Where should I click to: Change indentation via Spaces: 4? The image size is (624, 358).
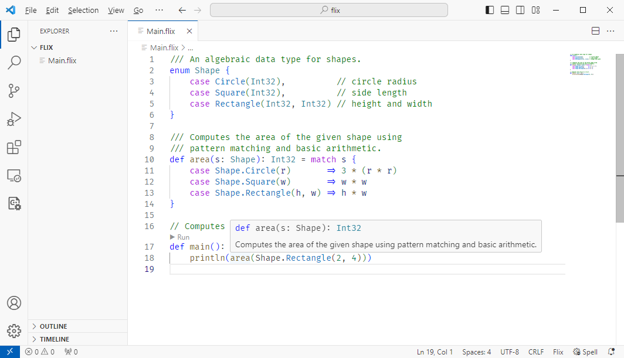point(476,352)
